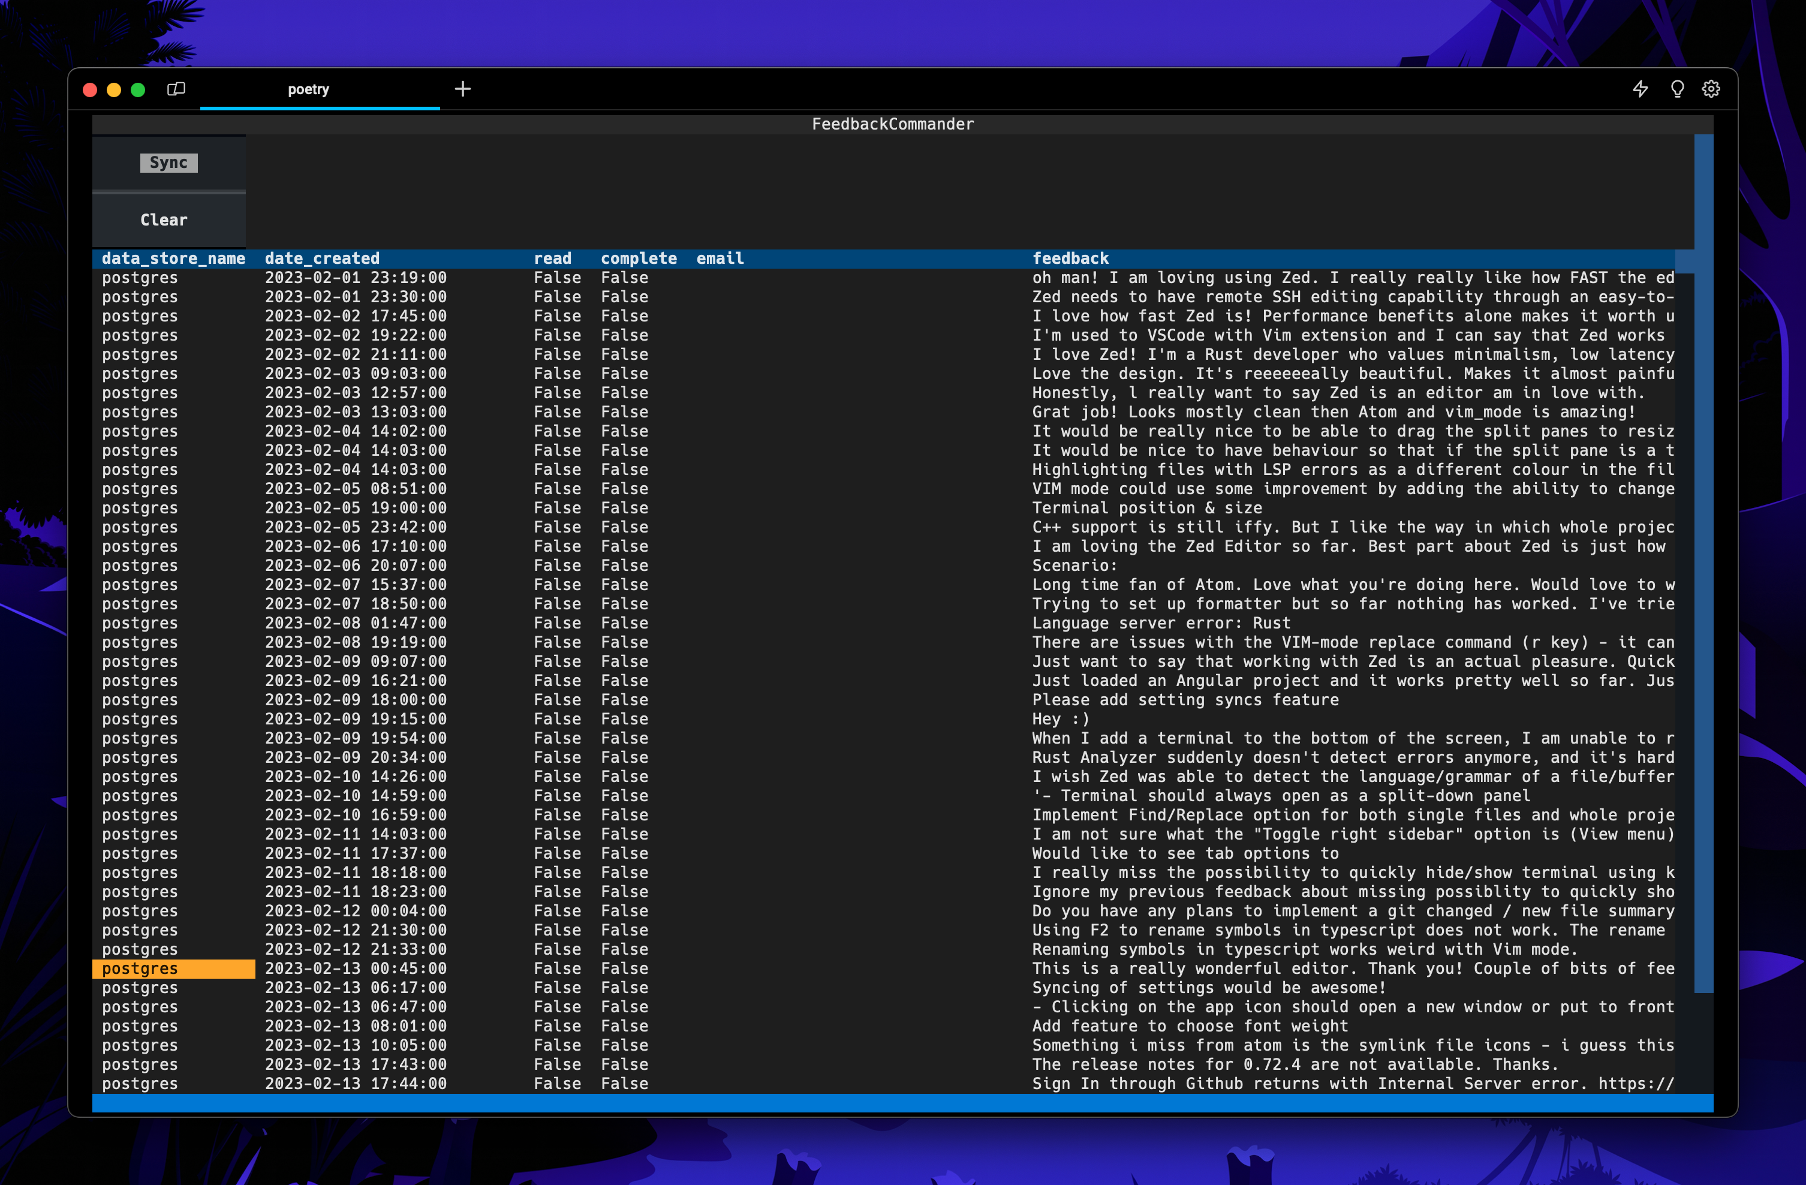This screenshot has width=1806, height=1185.
Task: Open terminal settings gear icon
Action: (1711, 89)
